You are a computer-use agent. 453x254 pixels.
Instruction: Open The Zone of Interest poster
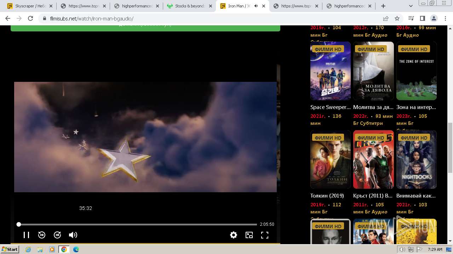tap(417, 71)
